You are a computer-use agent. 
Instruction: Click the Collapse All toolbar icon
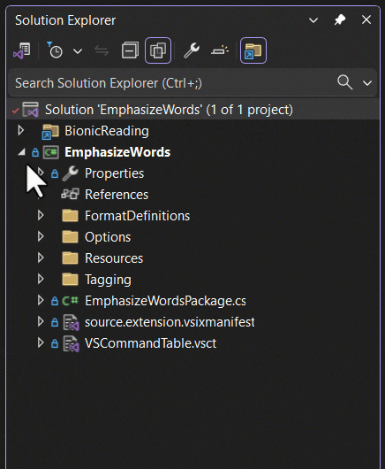[130, 50]
